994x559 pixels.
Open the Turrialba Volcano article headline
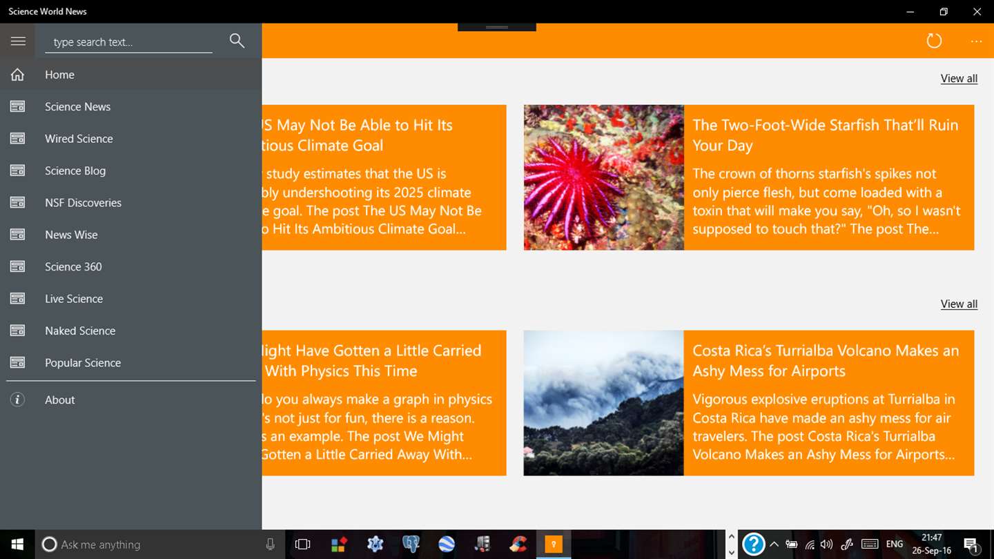(826, 360)
